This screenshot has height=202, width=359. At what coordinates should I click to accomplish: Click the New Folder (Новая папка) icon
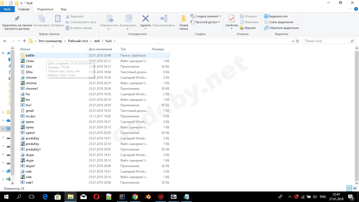click(183, 19)
